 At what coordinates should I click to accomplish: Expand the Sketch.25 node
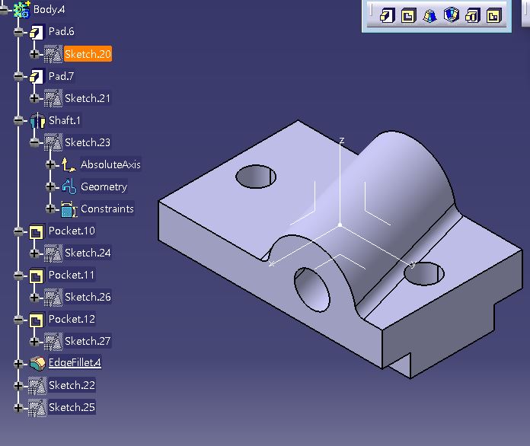(x=18, y=407)
